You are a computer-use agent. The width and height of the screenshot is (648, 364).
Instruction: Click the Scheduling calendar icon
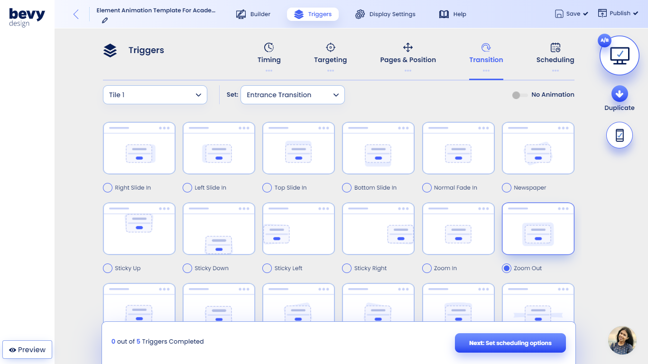point(555,47)
